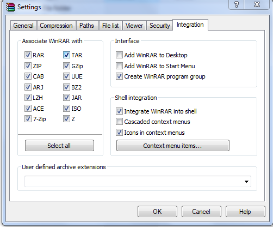This screenshot has height=227, width=273.
Task: Open the Viewer tab
Action: (134, 26)
